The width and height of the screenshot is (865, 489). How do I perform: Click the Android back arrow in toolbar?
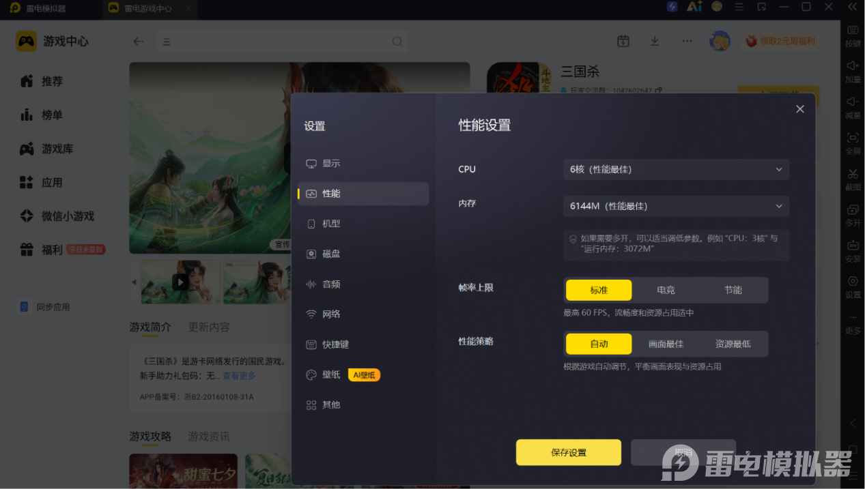click(853, 424)
